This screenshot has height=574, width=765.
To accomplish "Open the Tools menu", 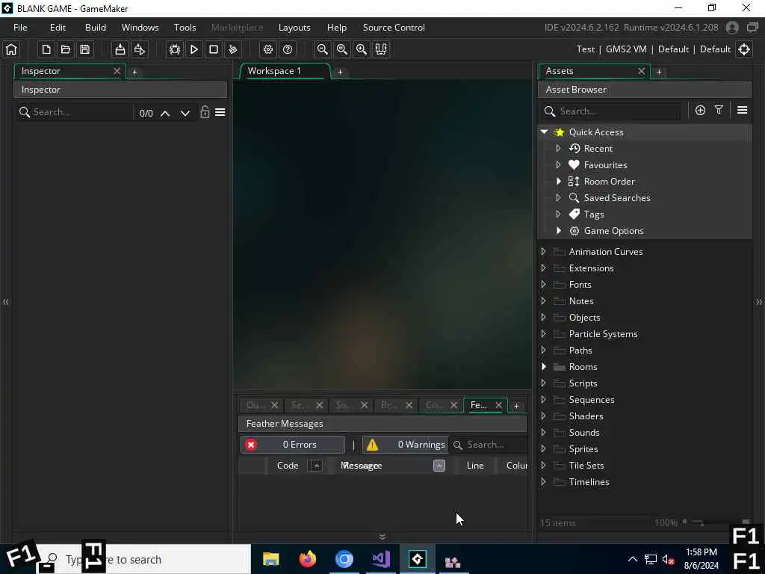I will (x=185, y=28).
